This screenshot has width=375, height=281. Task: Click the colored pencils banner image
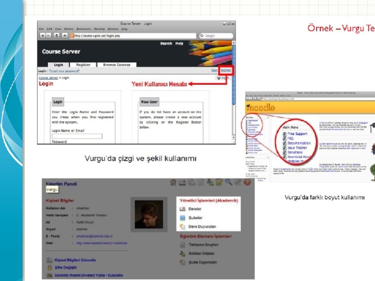210,53
